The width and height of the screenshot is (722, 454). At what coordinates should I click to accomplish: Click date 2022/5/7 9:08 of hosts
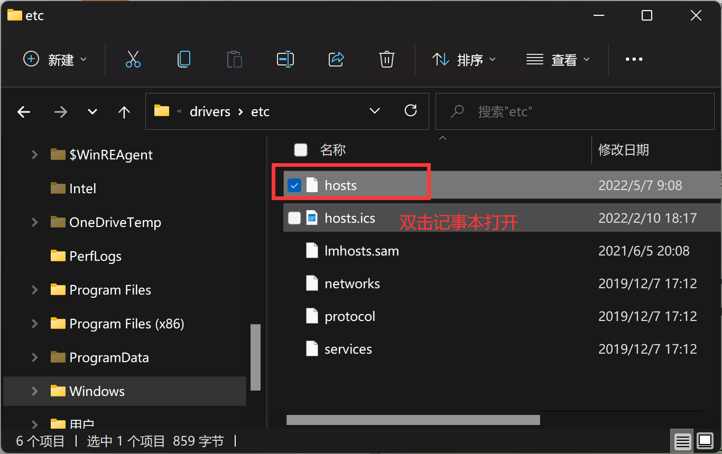[640, 185]
